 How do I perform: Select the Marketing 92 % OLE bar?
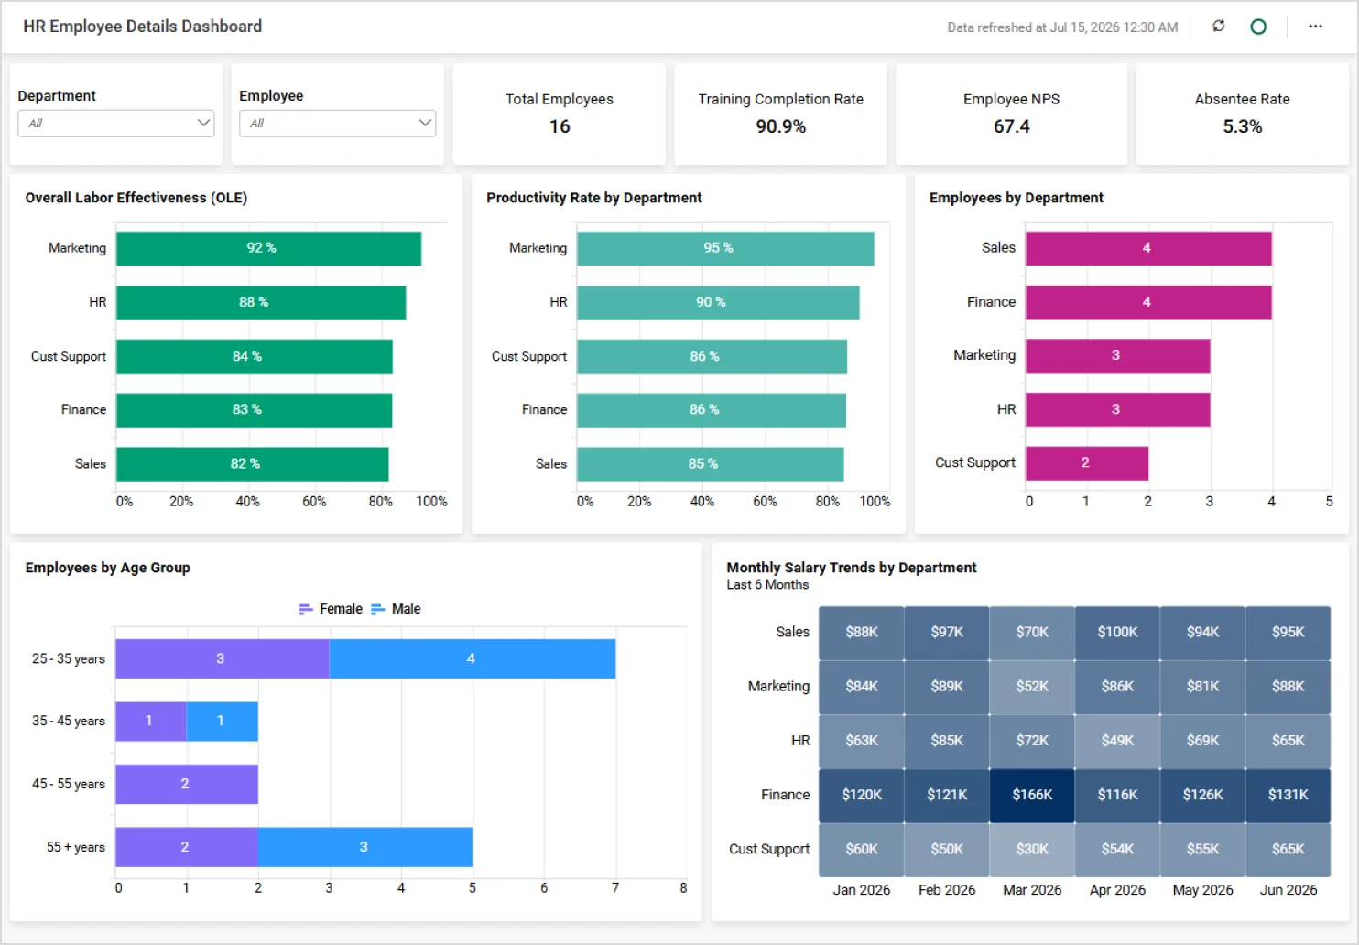[x=268, y=248]
